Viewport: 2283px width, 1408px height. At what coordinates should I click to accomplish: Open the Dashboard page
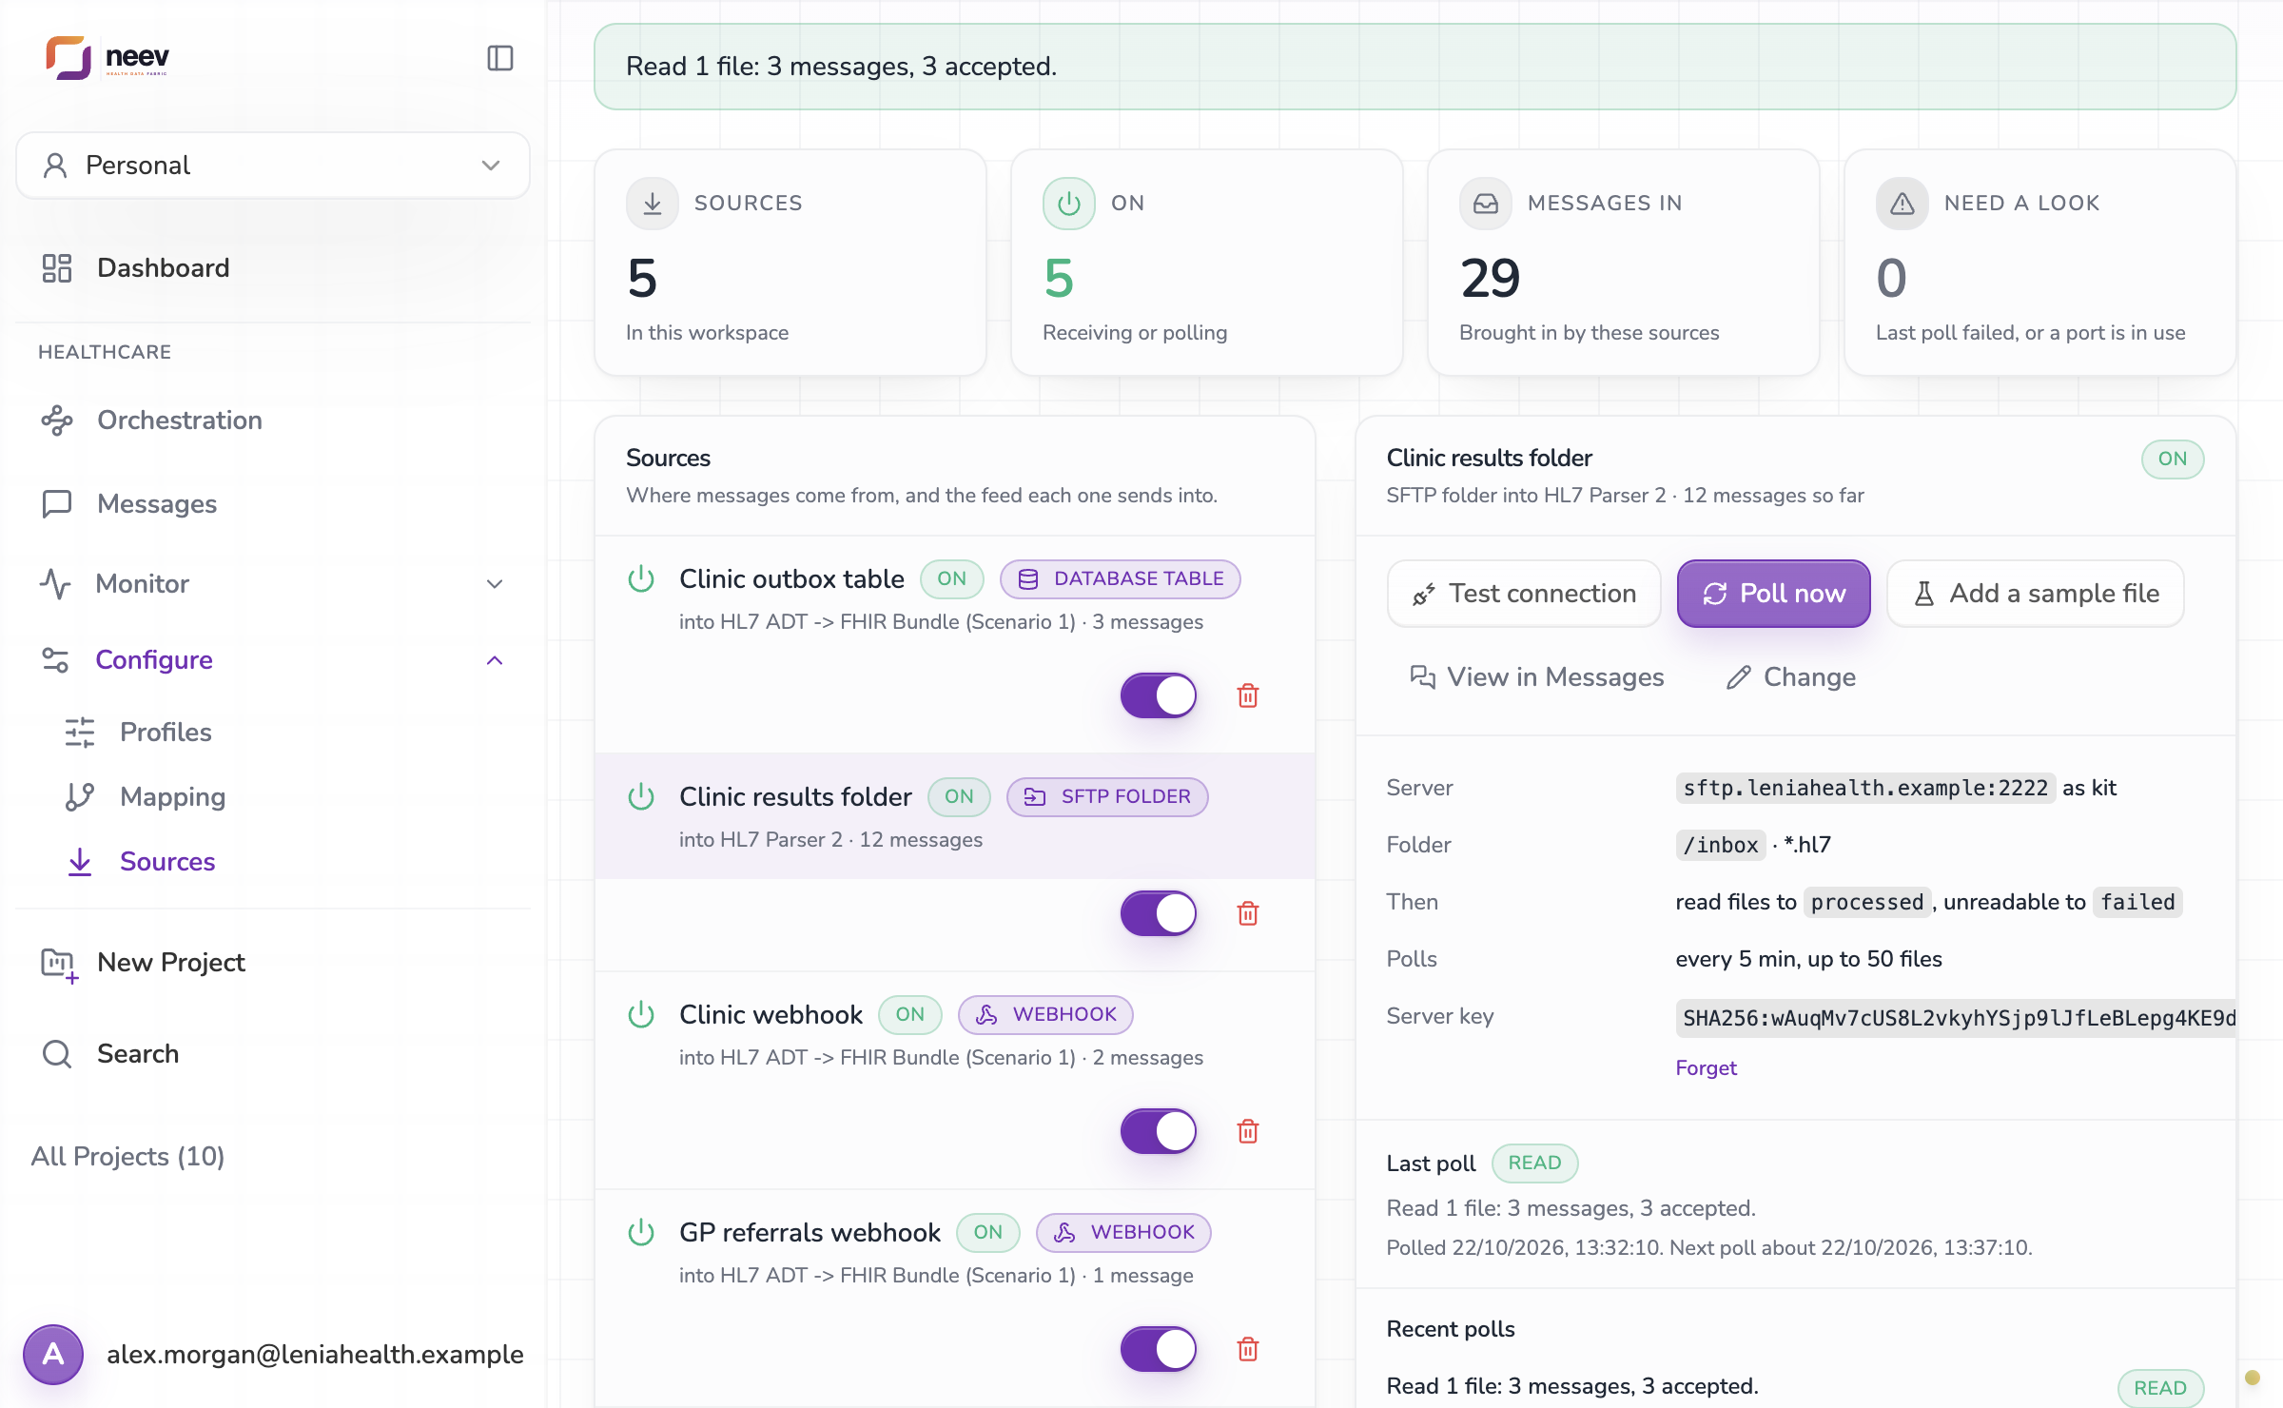[x=273, y=268]
